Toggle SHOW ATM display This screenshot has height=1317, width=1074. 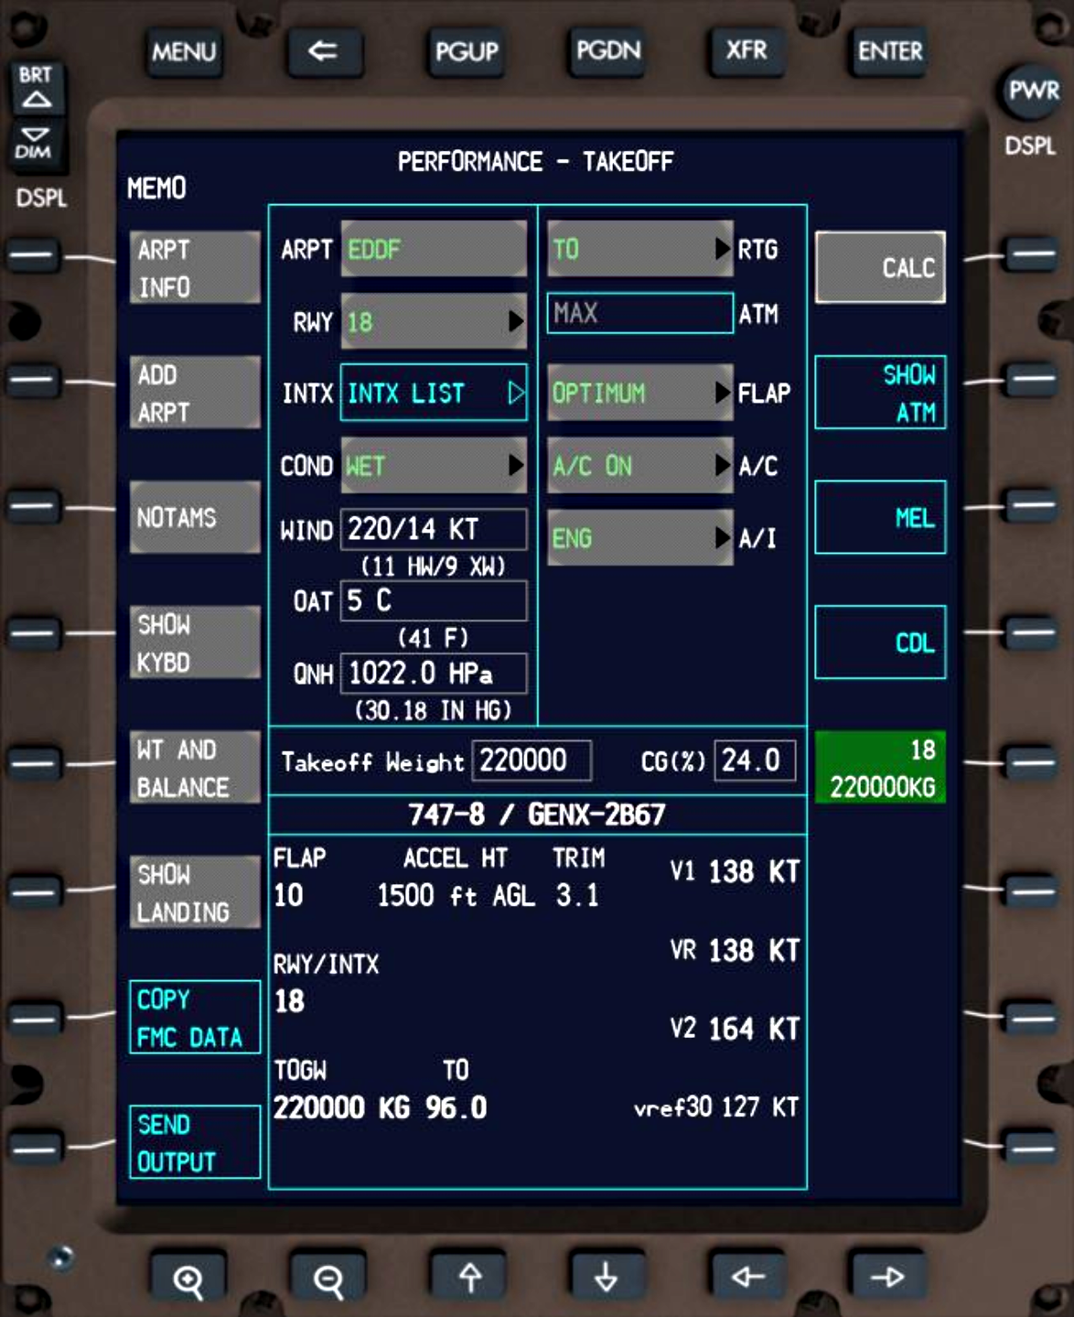pyautogui.click(x=880, y=392)
